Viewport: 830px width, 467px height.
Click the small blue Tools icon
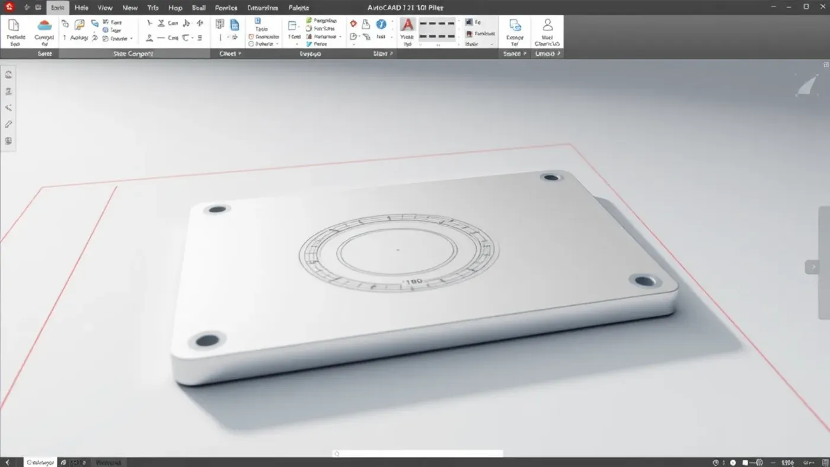[258, 21]
